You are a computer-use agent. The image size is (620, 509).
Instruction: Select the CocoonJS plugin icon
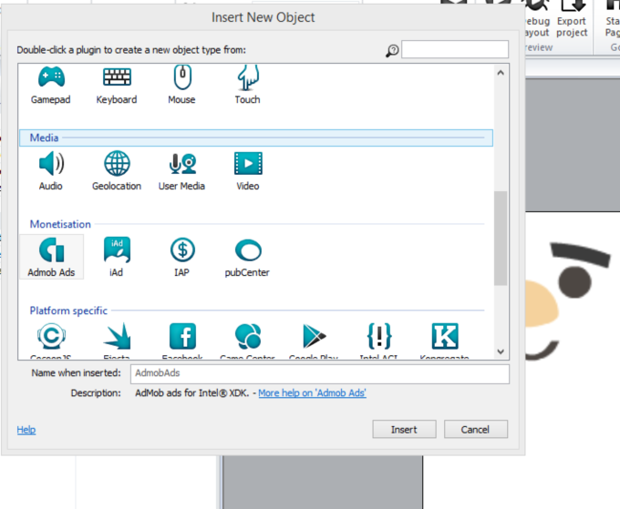pyautogui.click(x=51, y=336)
